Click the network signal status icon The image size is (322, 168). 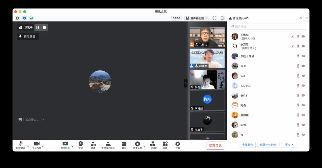coord(31,18)
